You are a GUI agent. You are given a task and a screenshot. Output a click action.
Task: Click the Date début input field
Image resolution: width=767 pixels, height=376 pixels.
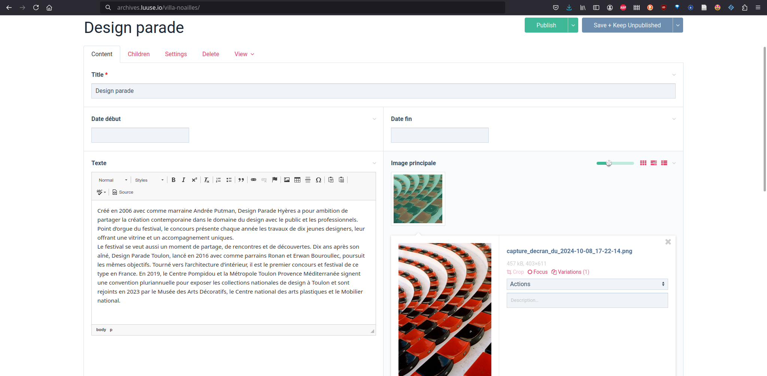tap(140, 135)
